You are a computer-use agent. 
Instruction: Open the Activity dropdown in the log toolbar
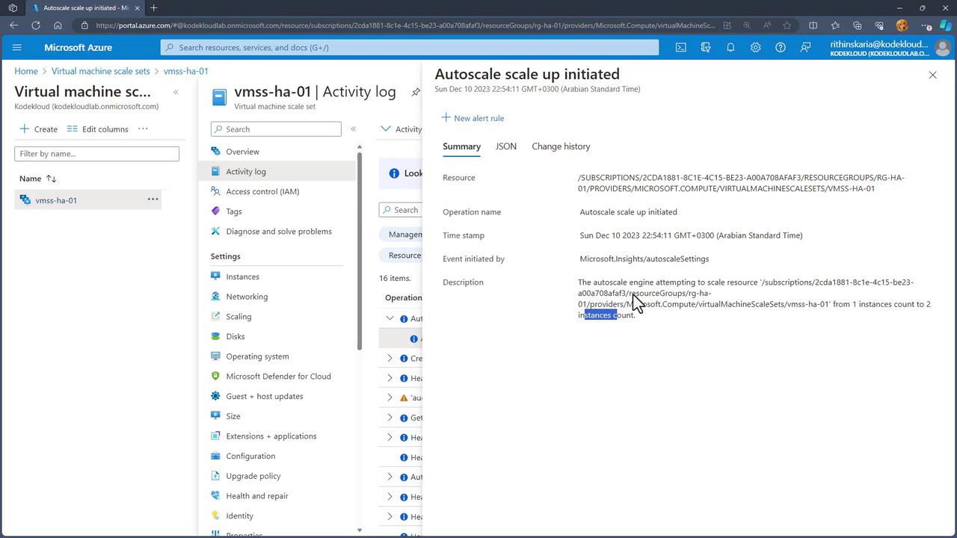[401, 129]
